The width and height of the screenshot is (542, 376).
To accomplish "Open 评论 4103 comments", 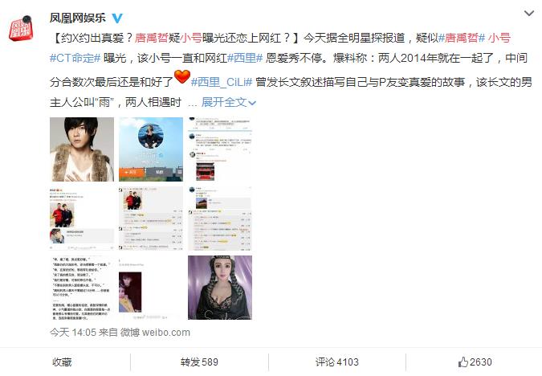I will 337,362.
